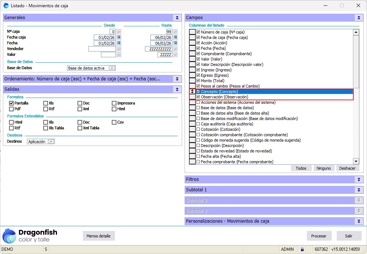Click the Vendedor Desde input field
Viewport: 367px width, 254px height.
[x=102, y=49]
